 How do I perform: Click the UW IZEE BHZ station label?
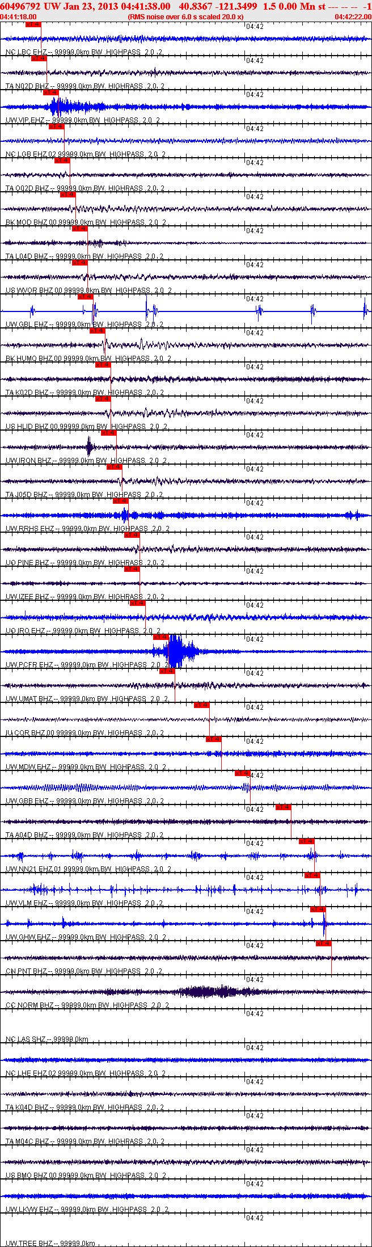85,597
